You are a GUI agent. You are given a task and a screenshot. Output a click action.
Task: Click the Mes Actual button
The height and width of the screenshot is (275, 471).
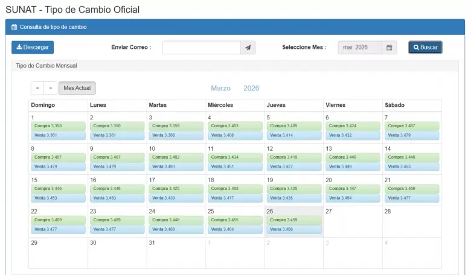tap(77, 88)
